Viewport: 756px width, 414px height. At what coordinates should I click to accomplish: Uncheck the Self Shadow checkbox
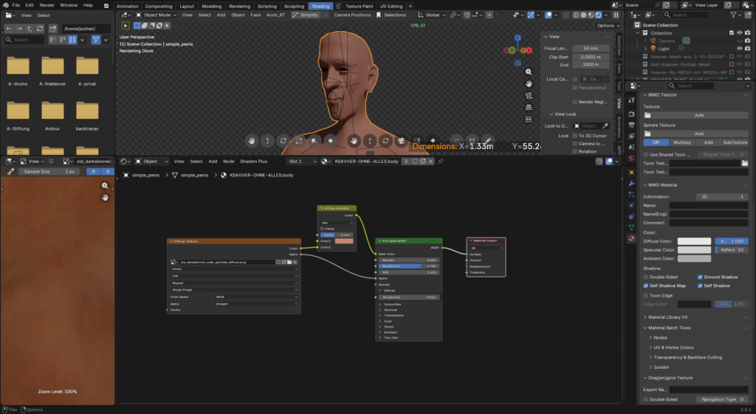coord(700,286)
